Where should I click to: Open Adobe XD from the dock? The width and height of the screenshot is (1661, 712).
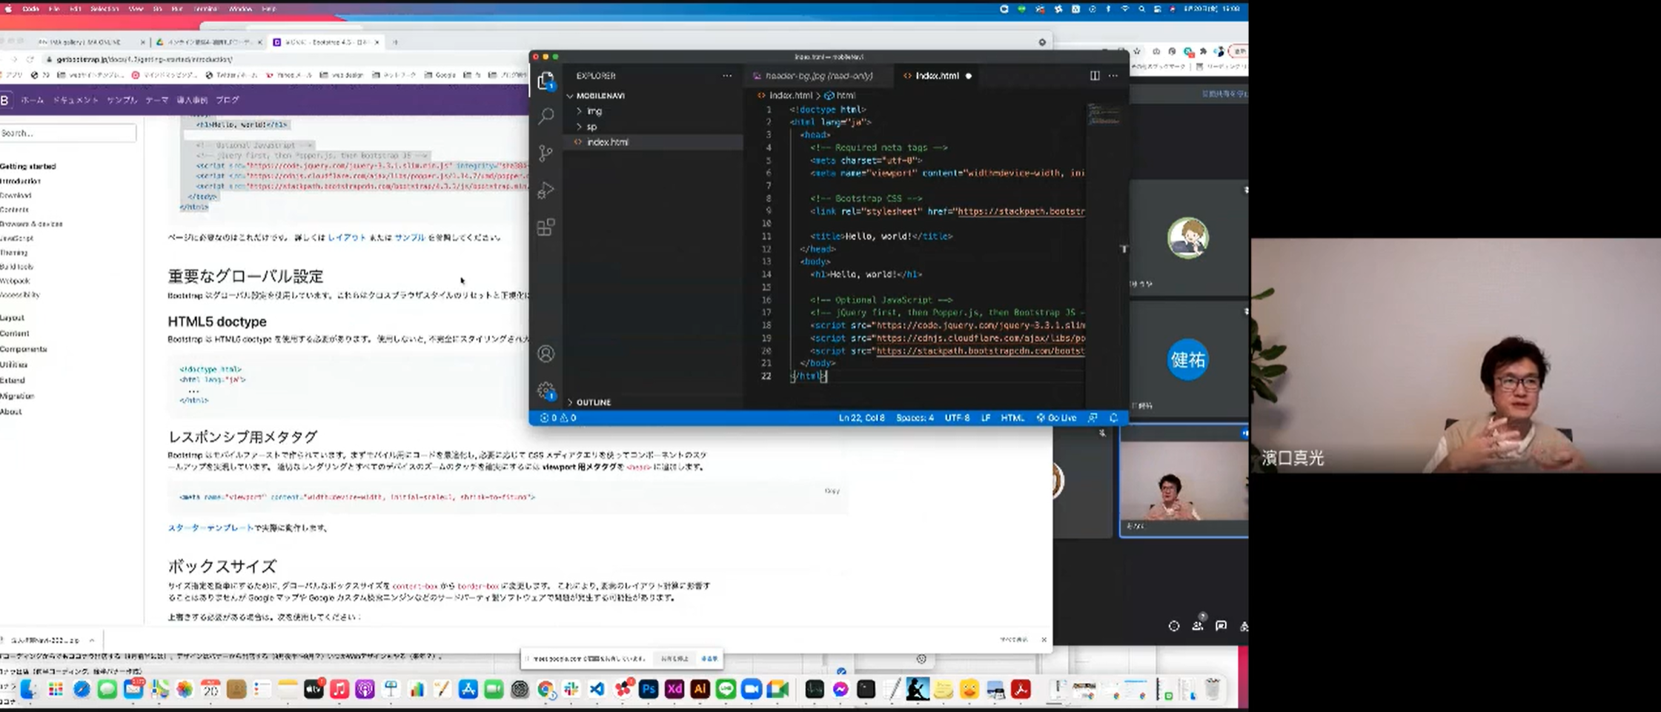674,690
